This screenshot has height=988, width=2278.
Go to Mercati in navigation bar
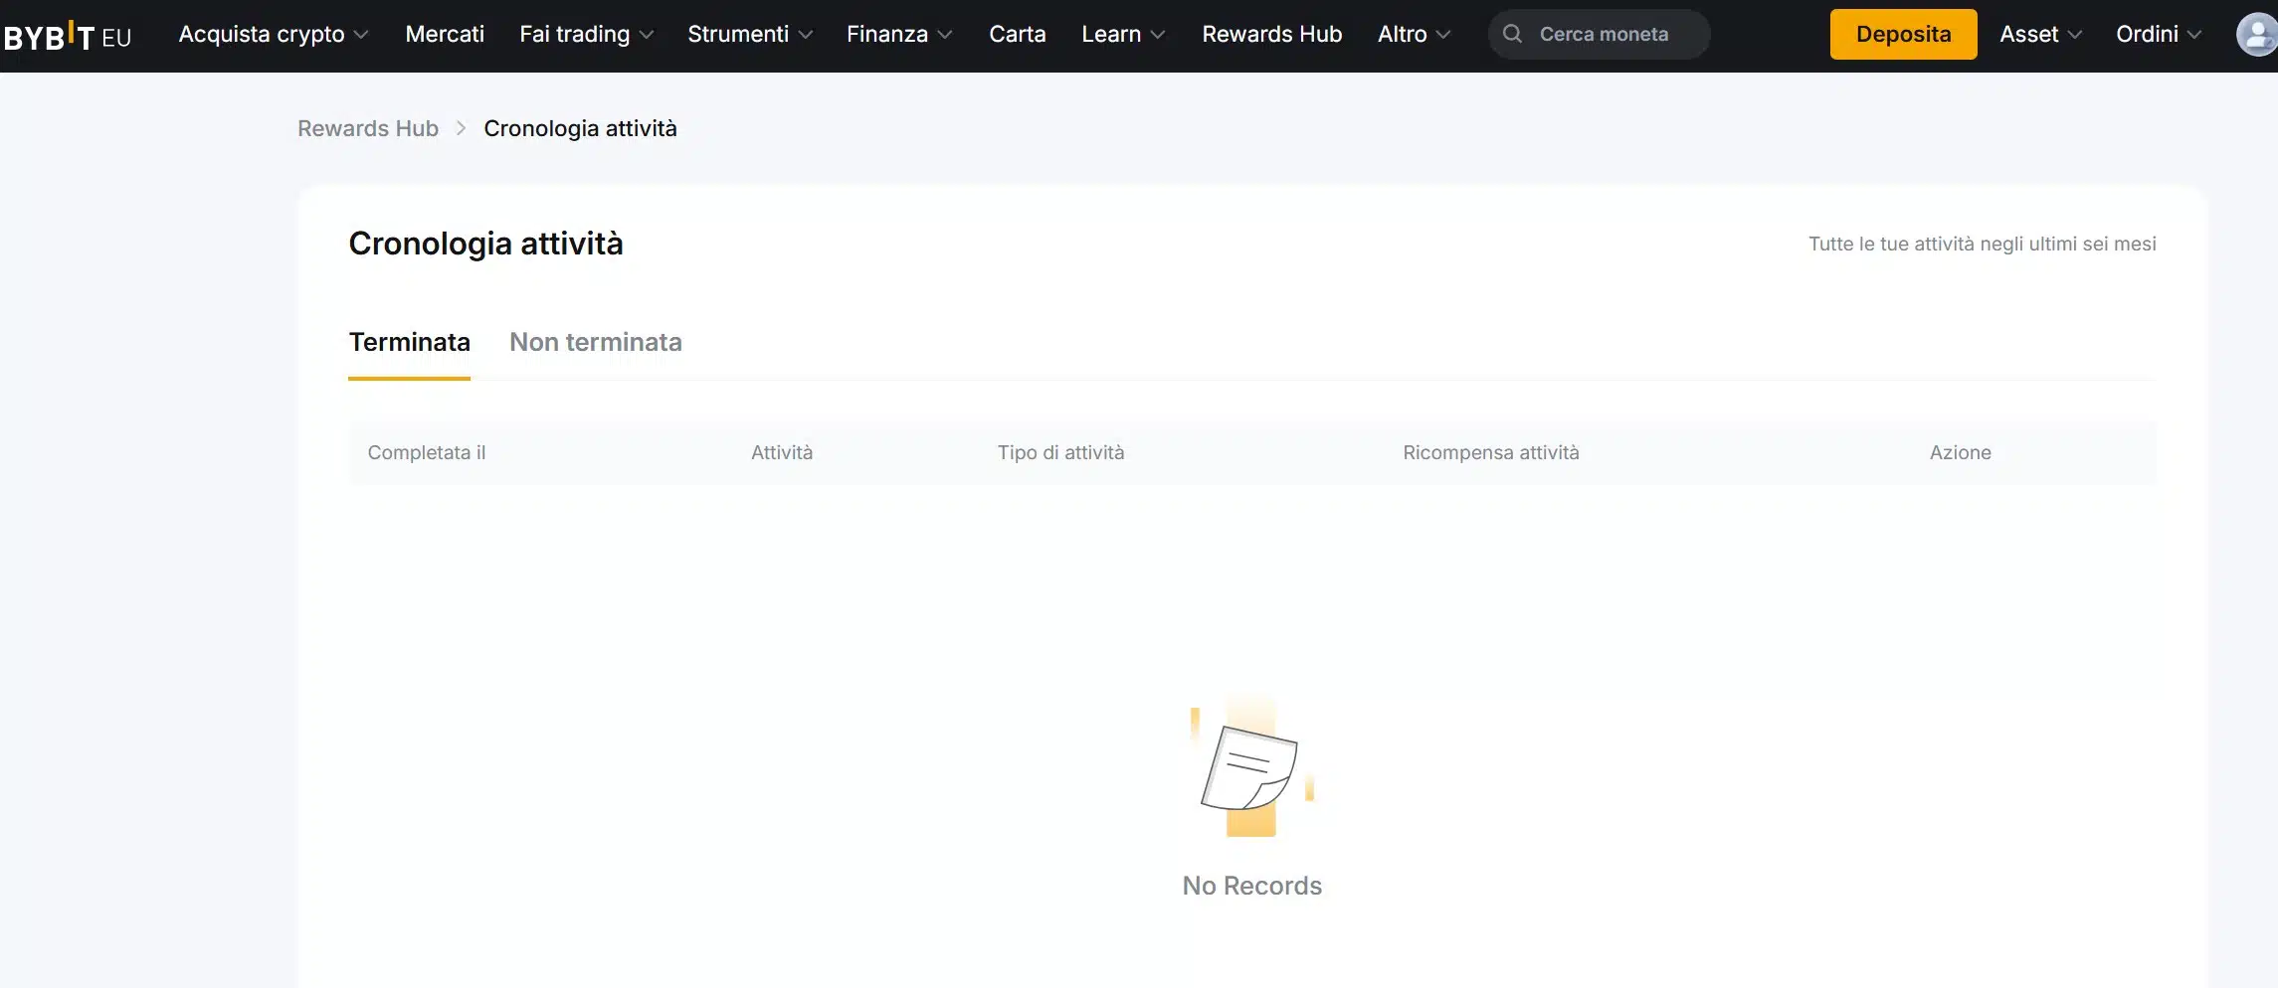click(x=445, y=34)
